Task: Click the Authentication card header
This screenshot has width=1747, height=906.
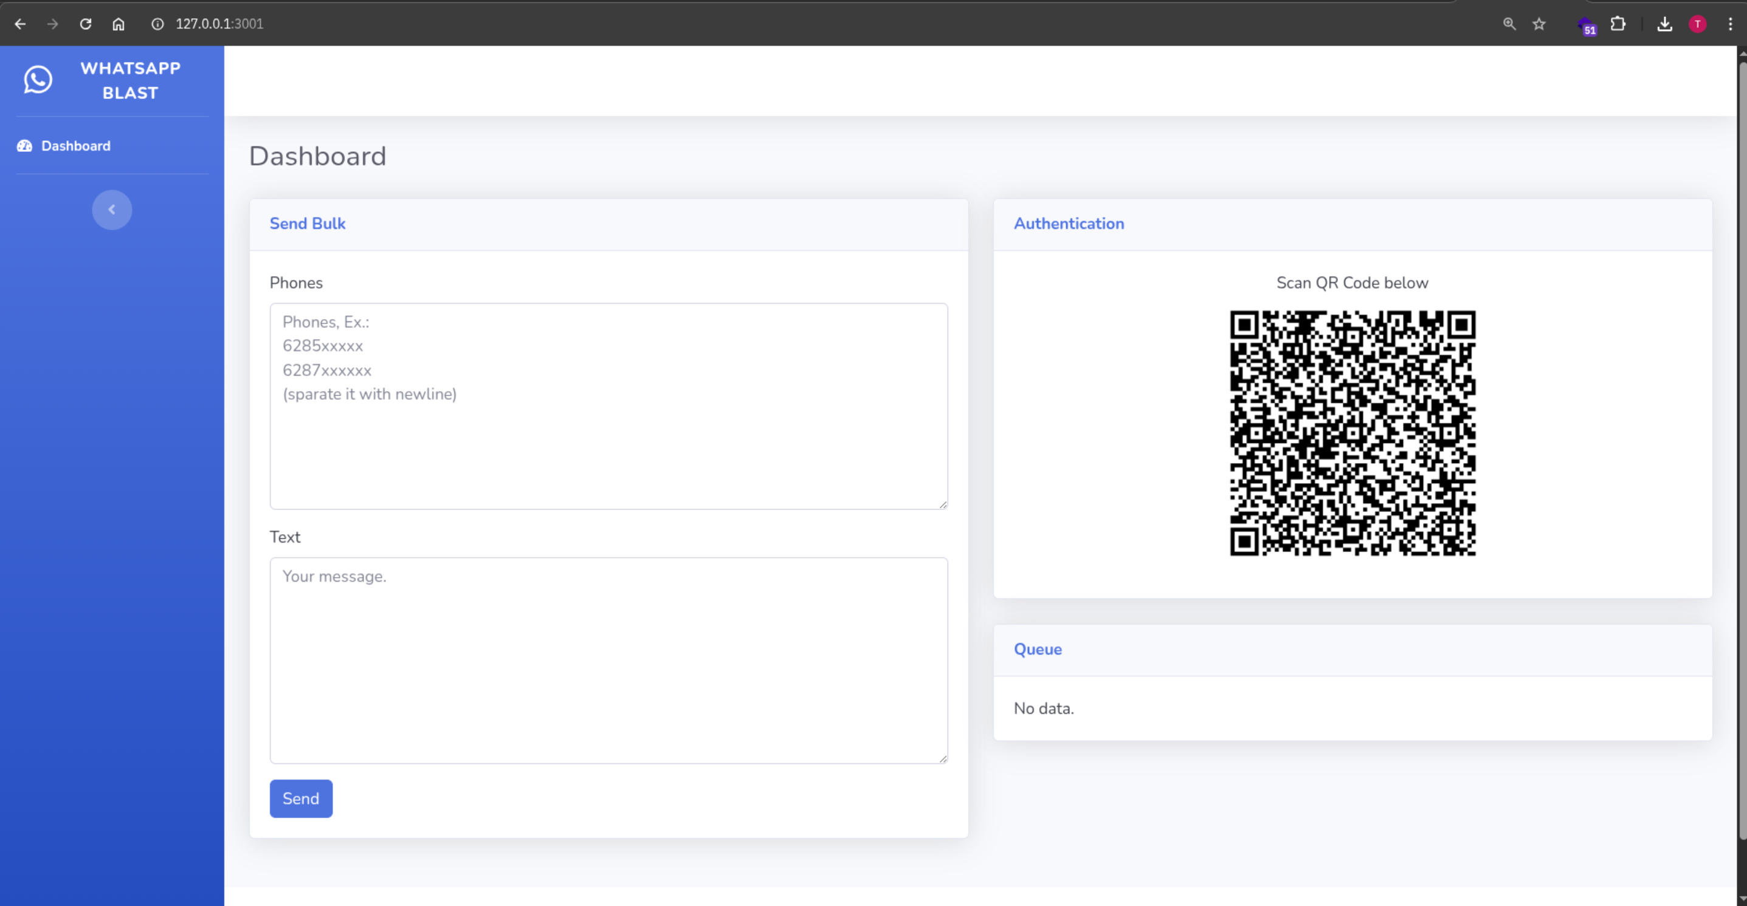Action: click(1352, 224)
